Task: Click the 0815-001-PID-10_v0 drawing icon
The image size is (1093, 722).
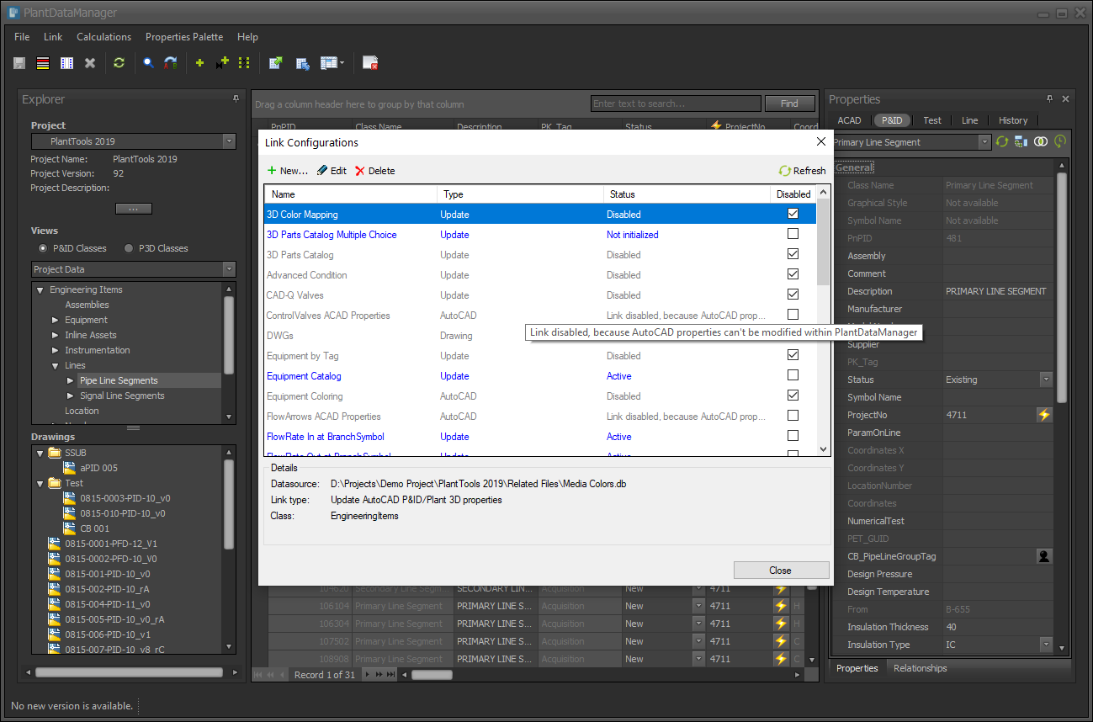Action: pyautogui.click(x=55, y=574)
